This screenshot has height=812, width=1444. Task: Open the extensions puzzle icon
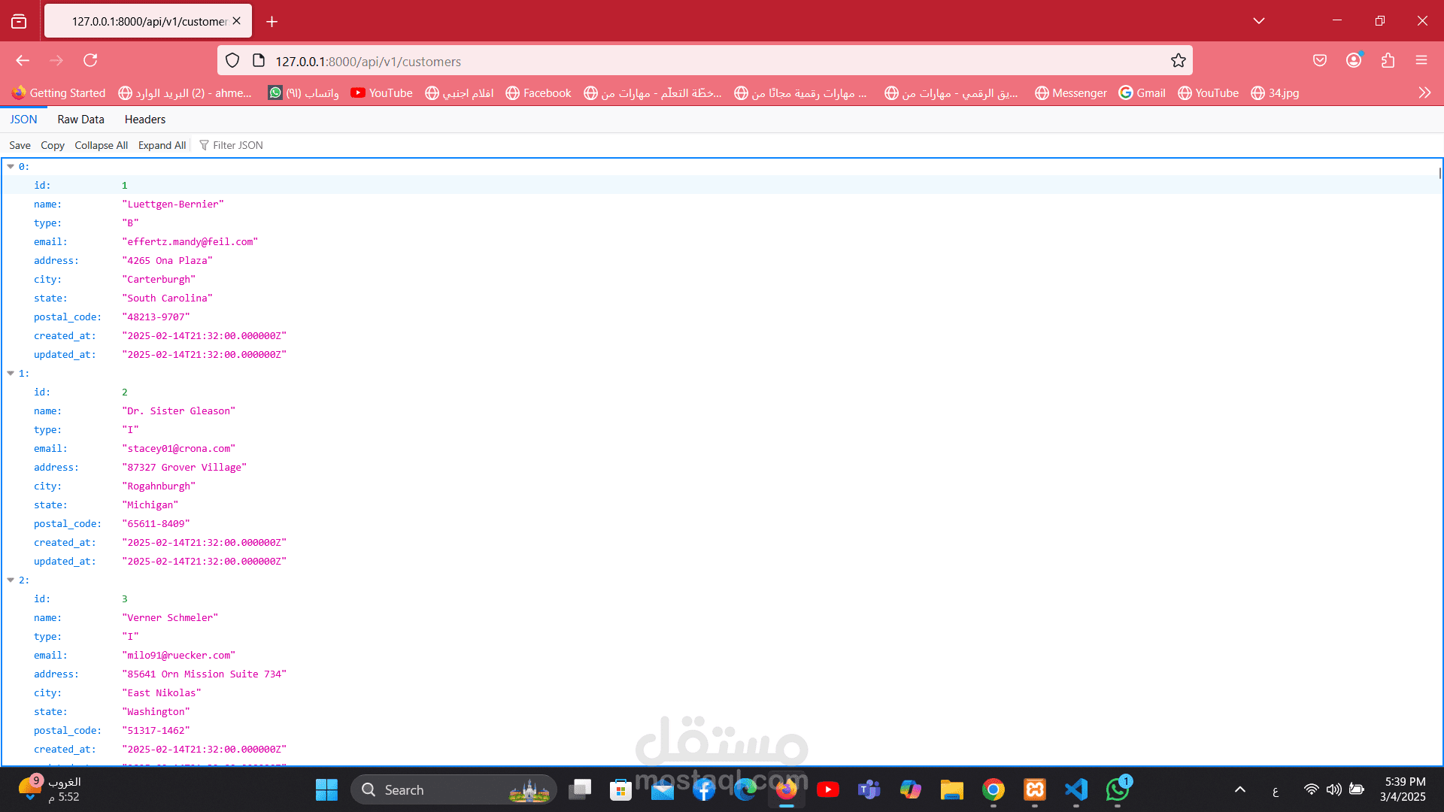click(x=1388, y=61)
